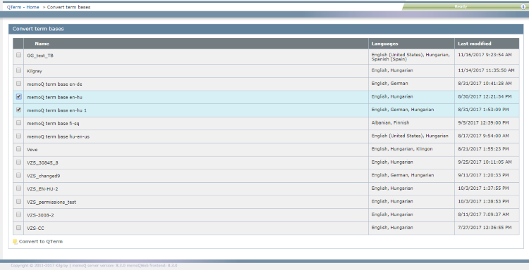Click the info icon beside Ready status

(x=523, y=7)
